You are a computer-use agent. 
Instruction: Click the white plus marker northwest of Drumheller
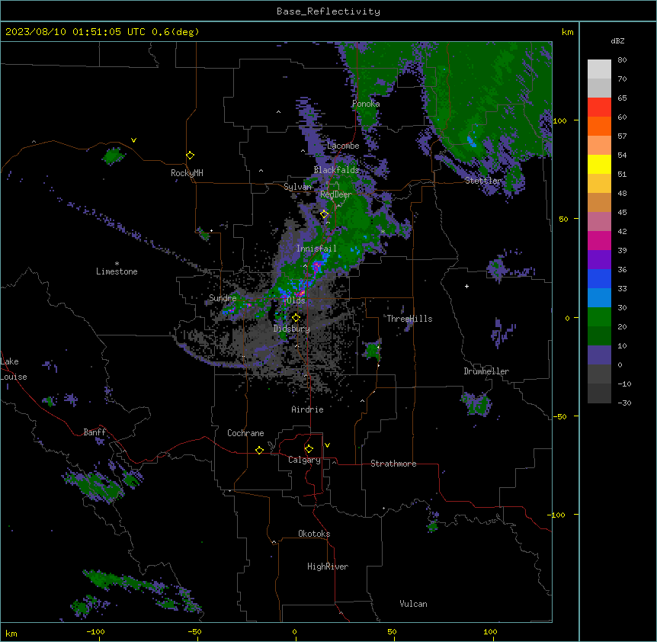[466, 286]
